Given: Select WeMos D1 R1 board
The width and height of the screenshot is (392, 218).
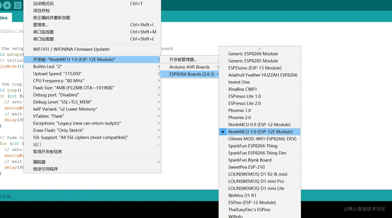Looking at the screenshot, I should pos(260,195).
